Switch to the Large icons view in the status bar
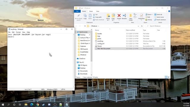190x107 pixels. [169, 77]
